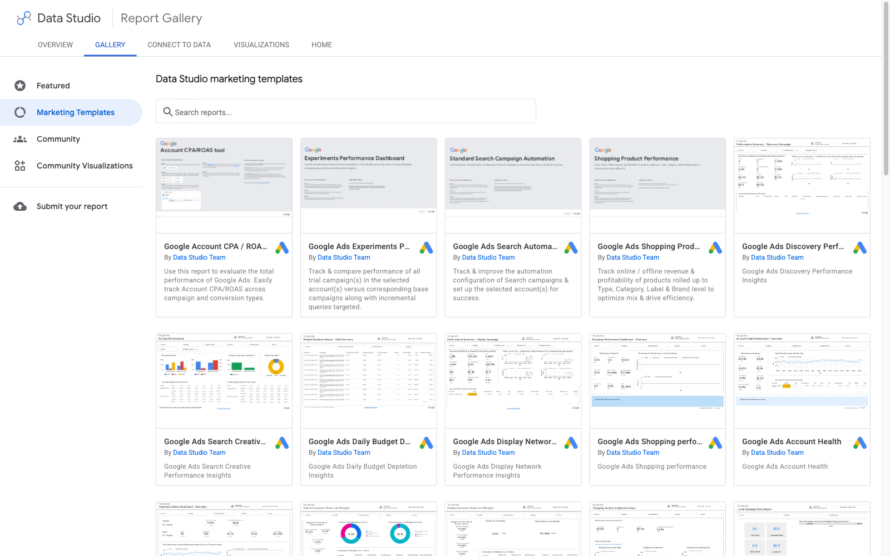This screenshot has height=556, width=890.
Task: Open Account Health Dashboard thumbnail
Action: [802, 381]
